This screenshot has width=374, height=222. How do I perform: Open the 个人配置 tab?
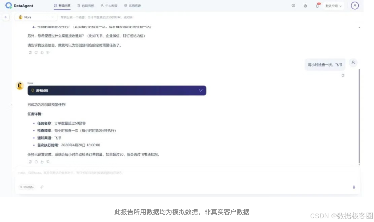(109, 6)
